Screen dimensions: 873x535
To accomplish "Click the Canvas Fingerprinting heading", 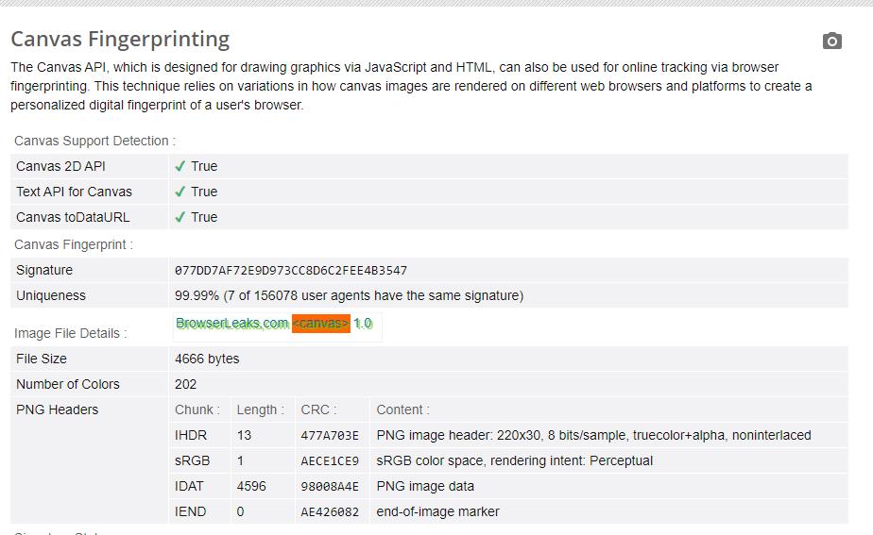I will (120, 39).
